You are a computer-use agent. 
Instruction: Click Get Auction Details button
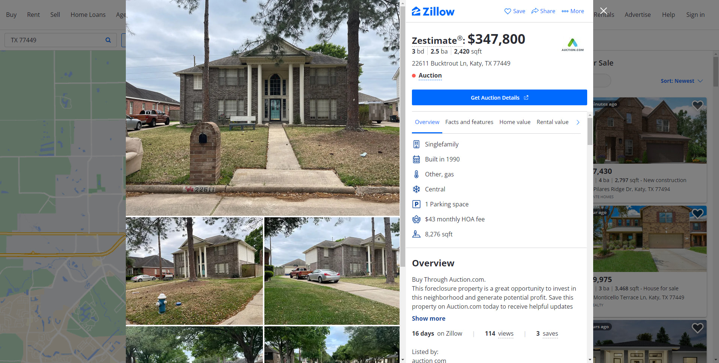[x=499, y=97]
